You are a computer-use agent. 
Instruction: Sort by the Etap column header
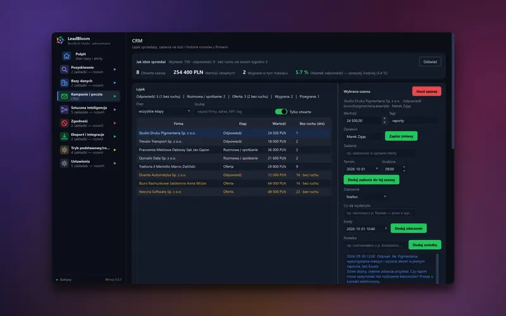tap(243, 123)
